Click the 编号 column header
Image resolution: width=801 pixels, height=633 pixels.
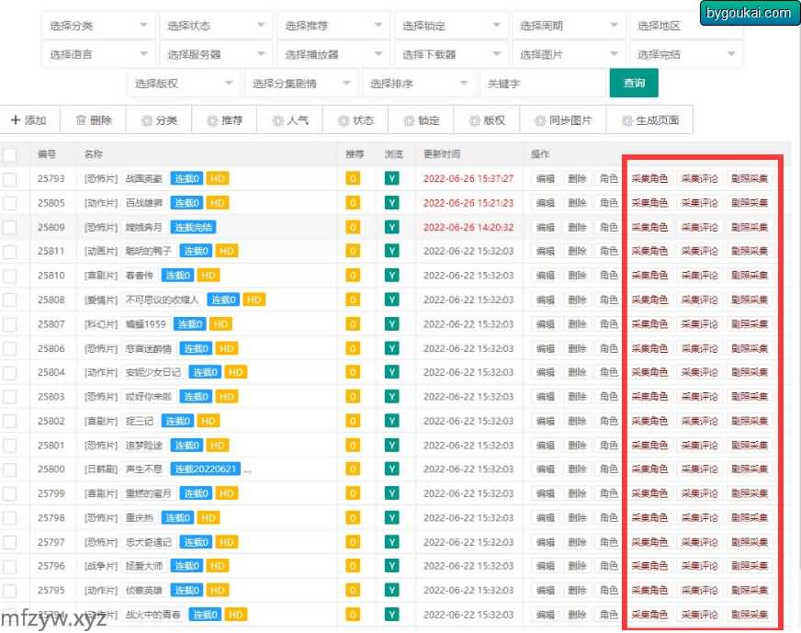(x=47, y=154)
